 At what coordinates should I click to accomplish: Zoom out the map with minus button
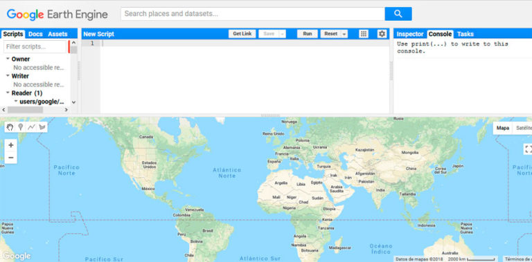[x=11, y=158]
